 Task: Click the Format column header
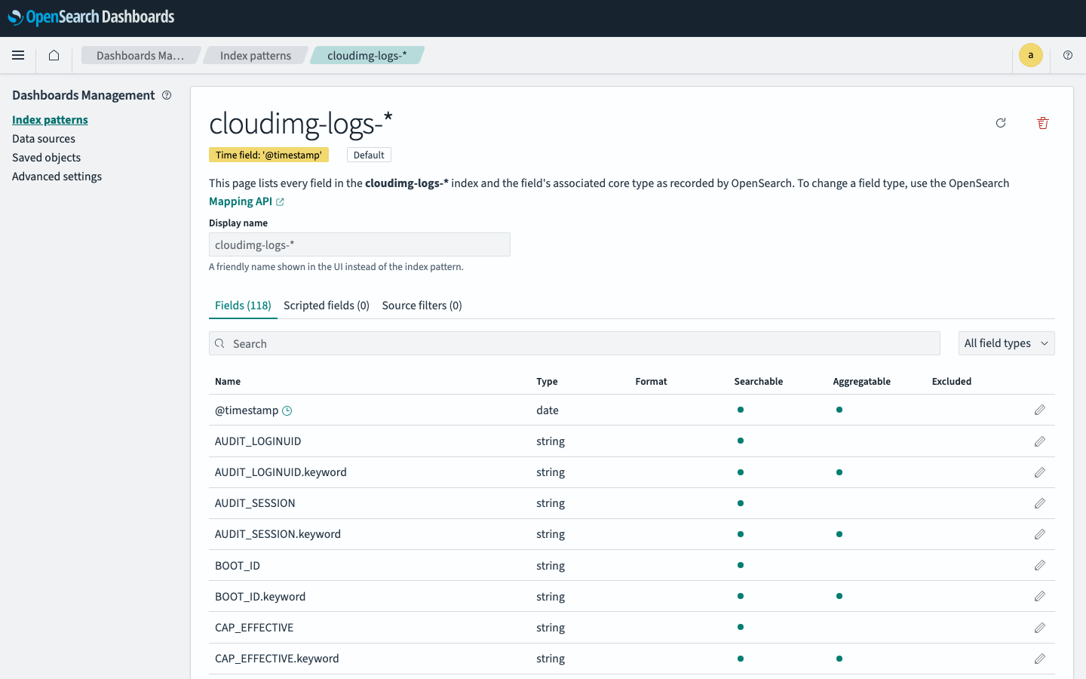(x=651, y=382)
